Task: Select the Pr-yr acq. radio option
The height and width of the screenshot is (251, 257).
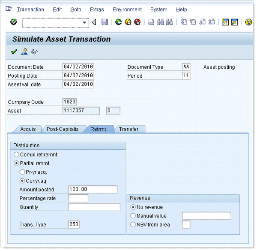Action: click(23, 172)
